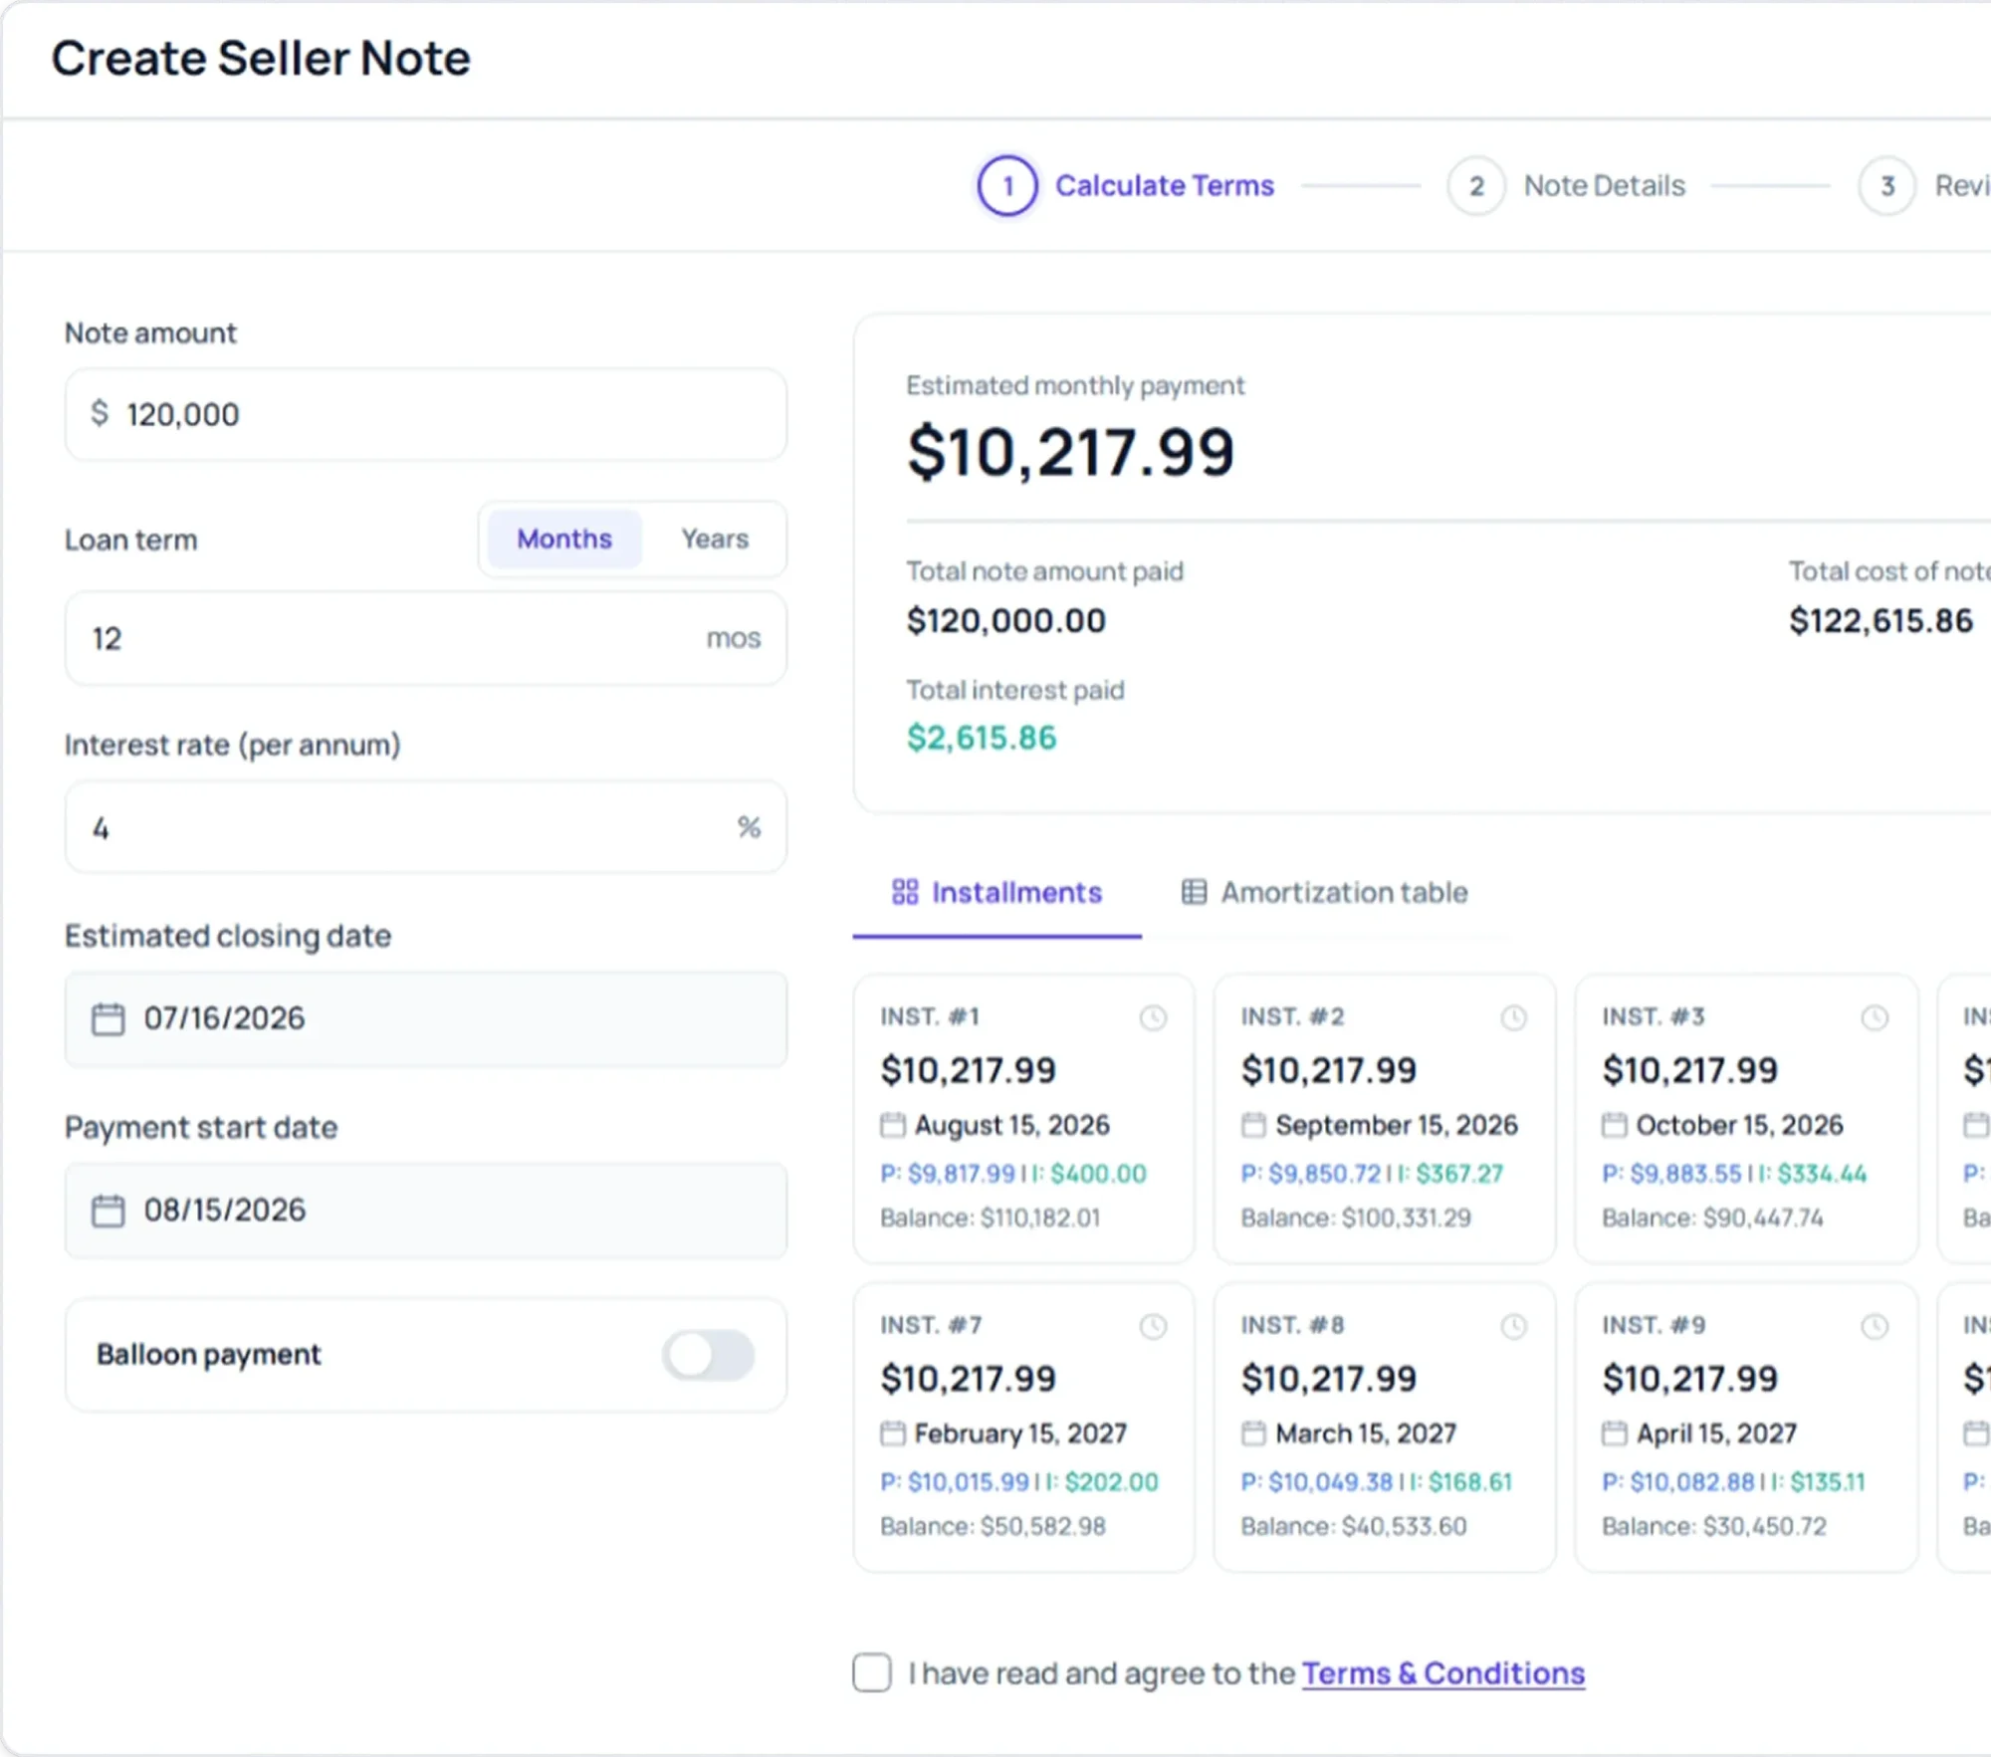Open the Terms & Conditions link
The height and width of the screenshot is (1757, 1991).
point(1443,1674)
